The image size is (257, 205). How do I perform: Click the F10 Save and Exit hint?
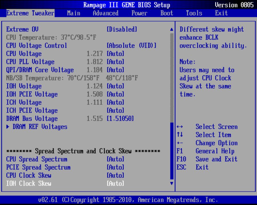(207, 159)
